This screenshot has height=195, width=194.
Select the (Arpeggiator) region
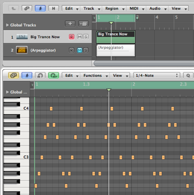pyautogui.click(x=116, y=50)
